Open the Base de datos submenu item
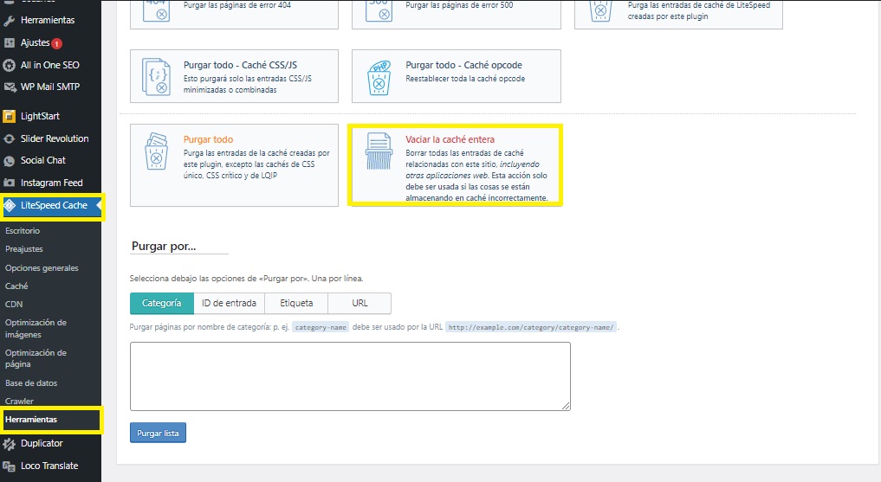This screenshot has width=881, height=482. 31,382
